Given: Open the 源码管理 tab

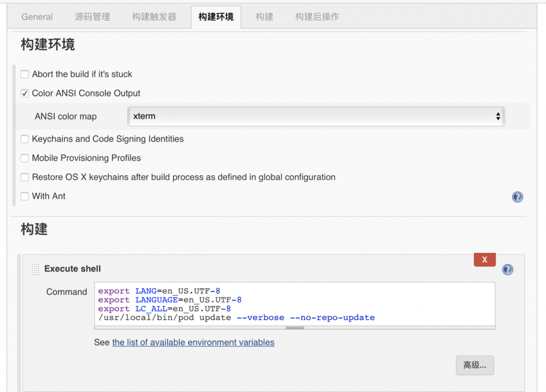Looking at the screenshot, I should click(92, 16).
